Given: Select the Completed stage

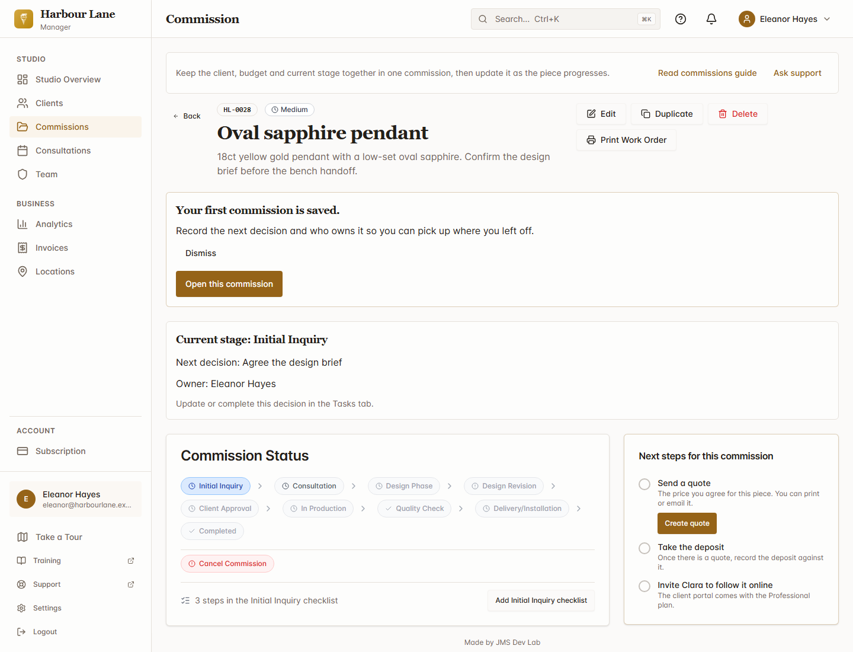Looking at the screenshot, I should [212, 531].
